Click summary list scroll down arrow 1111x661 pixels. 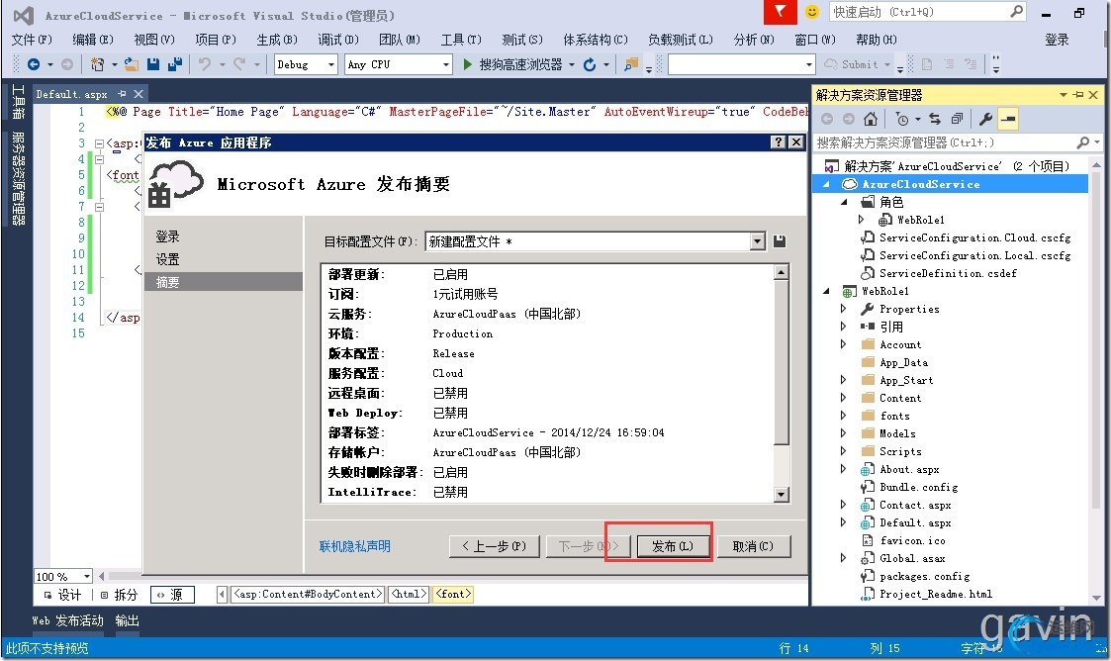[781, 495]
